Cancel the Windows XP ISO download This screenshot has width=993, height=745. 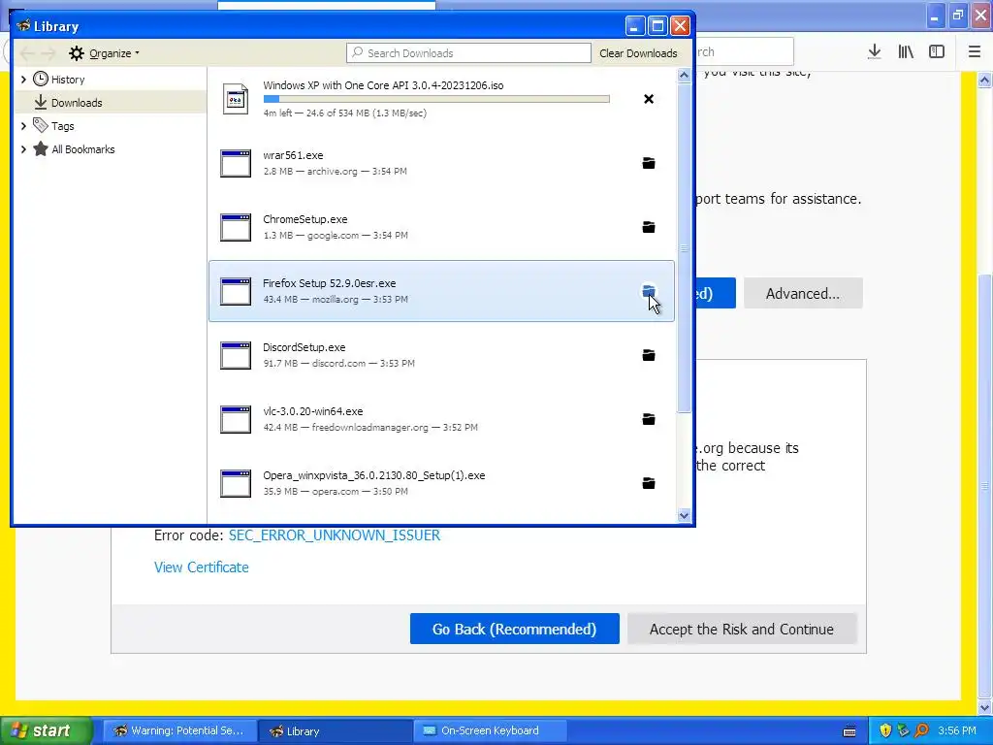pyautogui.click(x=649, y=99)
